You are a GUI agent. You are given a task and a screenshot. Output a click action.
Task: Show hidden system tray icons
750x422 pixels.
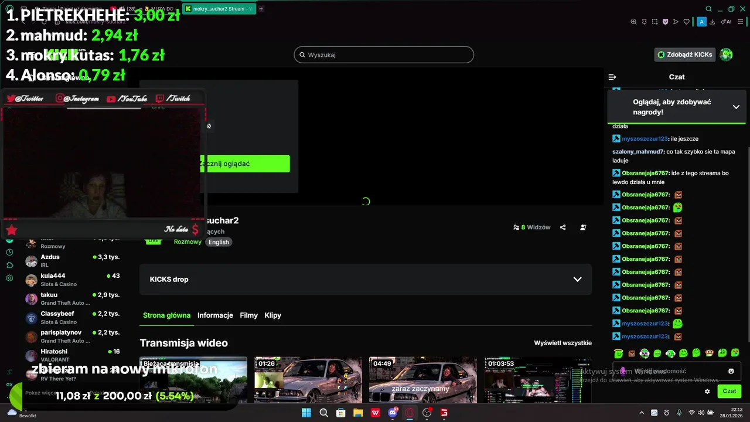642,413
